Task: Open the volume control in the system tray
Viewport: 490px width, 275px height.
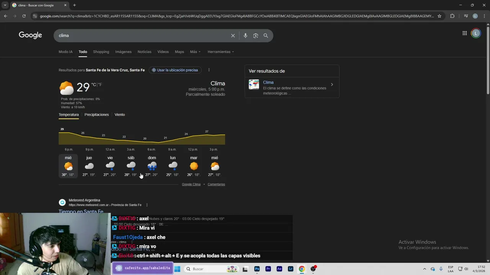Action: point(466,269)
